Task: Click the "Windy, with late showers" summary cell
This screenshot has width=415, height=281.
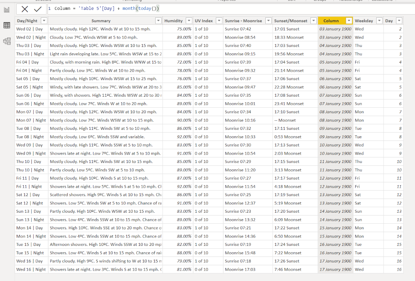Action: tap(105, 87)
